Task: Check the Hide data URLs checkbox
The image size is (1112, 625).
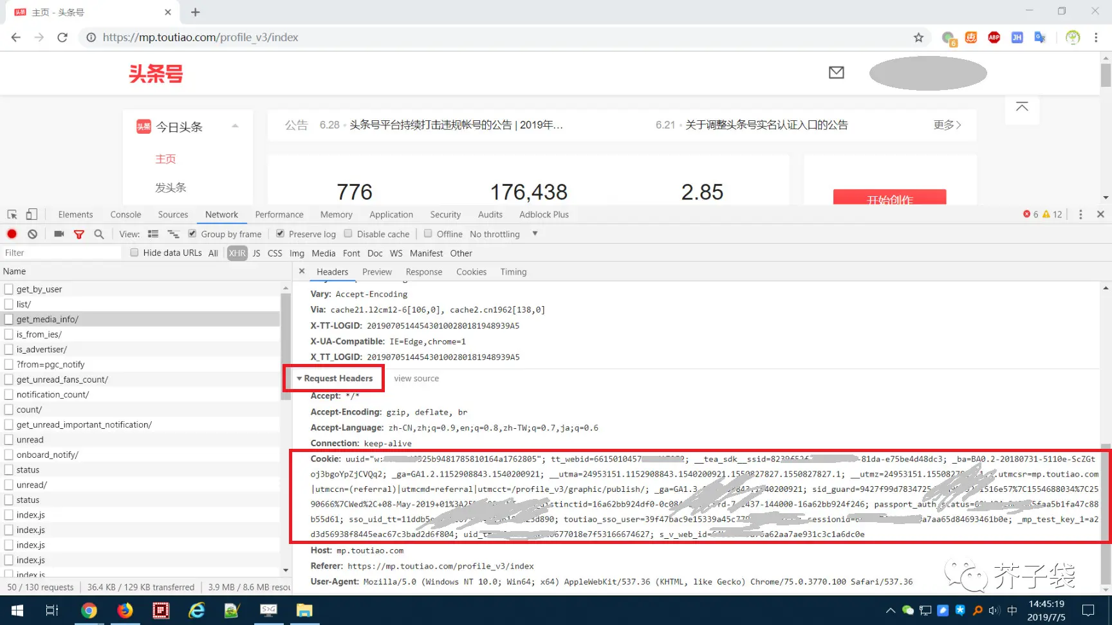Action: pyautogui.click(x=134, y=253)
